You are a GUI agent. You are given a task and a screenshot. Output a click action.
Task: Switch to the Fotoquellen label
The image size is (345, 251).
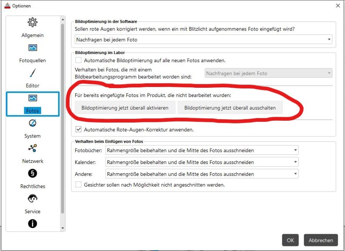[x=33, y=60]
